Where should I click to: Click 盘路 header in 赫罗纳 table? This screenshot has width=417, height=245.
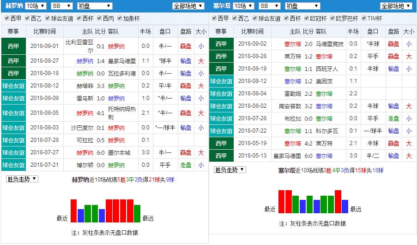[186, 32]
